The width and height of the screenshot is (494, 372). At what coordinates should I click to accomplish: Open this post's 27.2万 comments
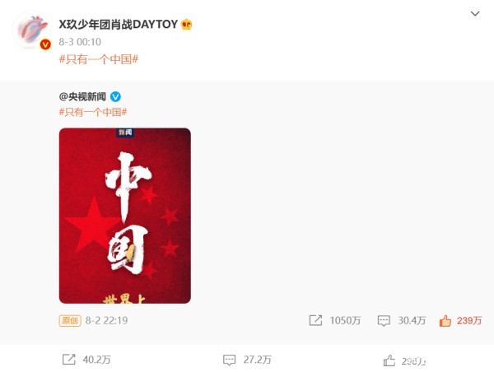coord(247,360)
